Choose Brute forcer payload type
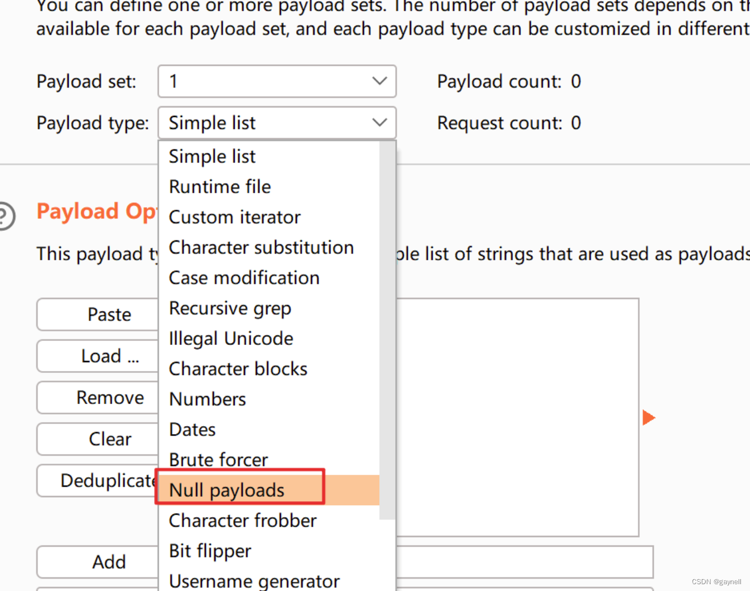The width and height of the screenshot is (750, 591). click(268, 460)
